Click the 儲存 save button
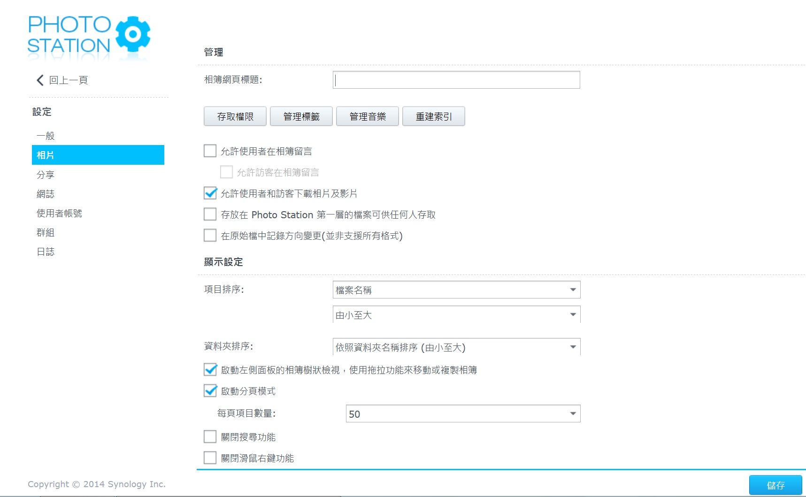Viewport: 806px width, 497px height. pyautogui.click(x=775, y=485)
